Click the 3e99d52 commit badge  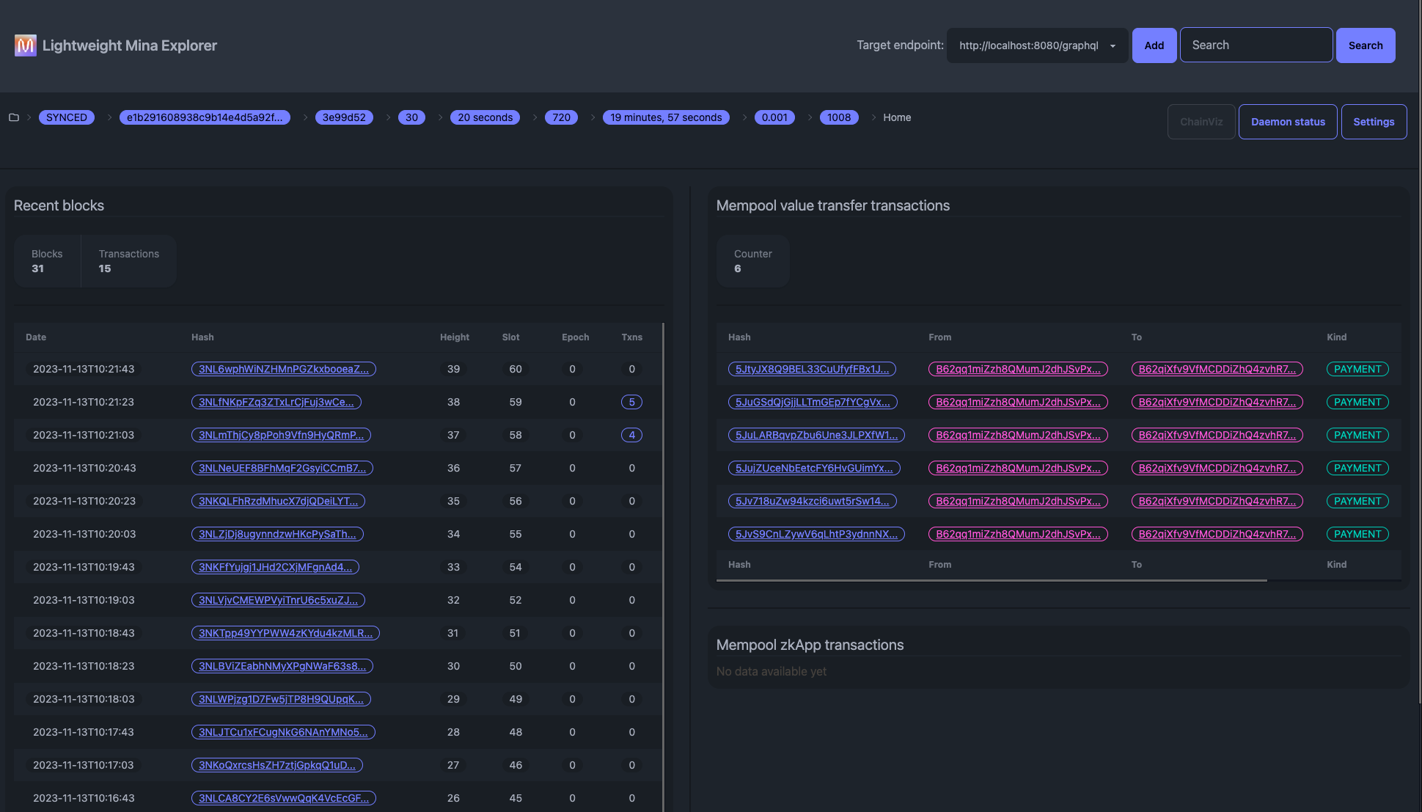click(344, 117)
